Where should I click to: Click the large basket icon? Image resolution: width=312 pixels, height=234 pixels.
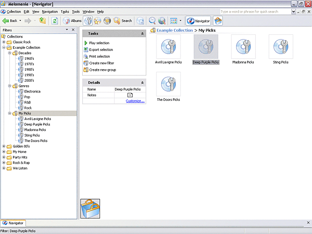[90, 209]
